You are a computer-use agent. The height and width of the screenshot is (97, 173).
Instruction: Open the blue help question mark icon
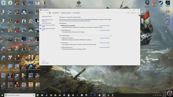point(139,15)
